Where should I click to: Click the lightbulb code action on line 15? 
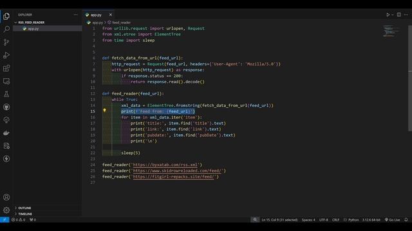pyautogui.click(x=104, y=110)
